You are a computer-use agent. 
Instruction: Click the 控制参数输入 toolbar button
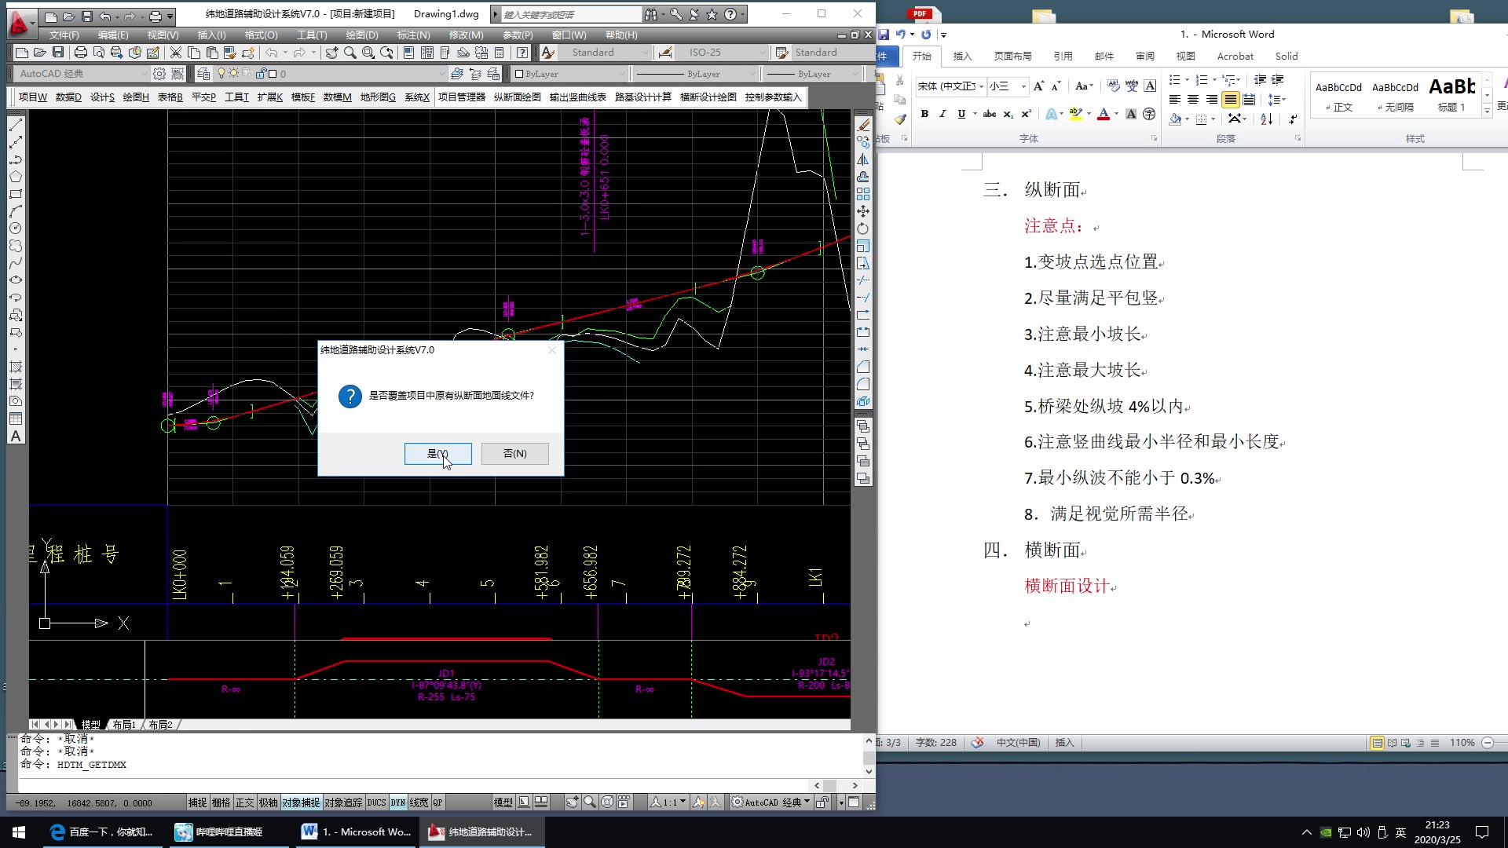(x=773, y=97)
